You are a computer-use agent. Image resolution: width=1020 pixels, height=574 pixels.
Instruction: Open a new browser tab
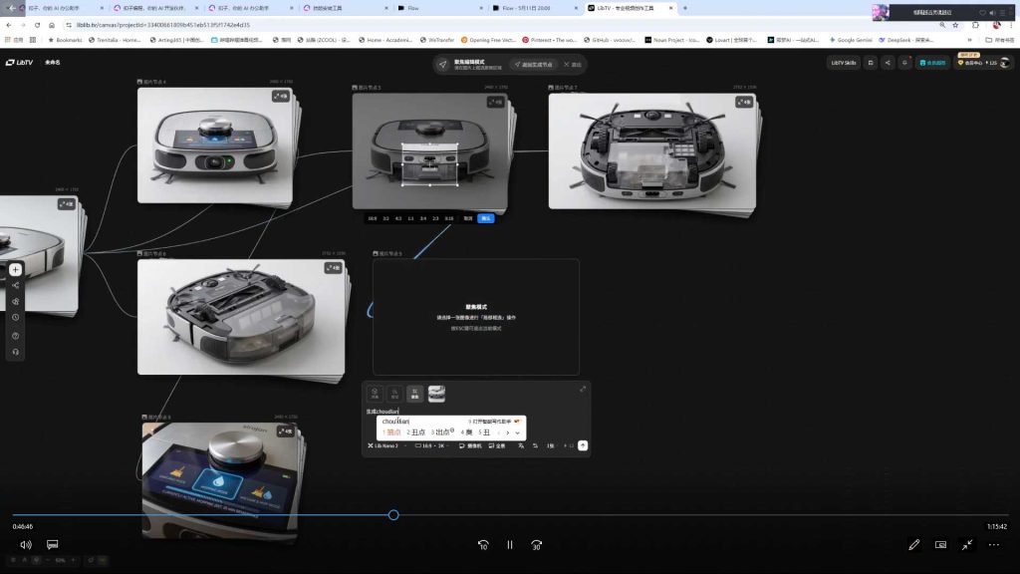[685, 8]
